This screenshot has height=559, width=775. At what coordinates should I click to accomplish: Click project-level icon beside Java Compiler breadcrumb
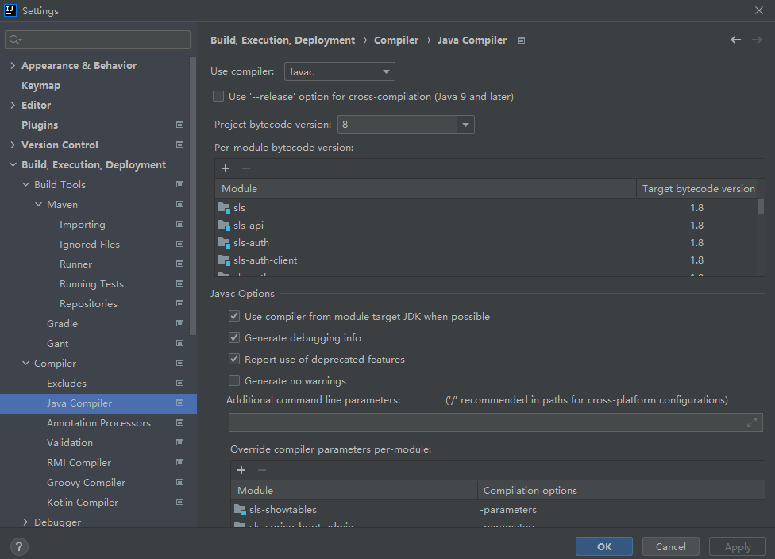(521, 40)
